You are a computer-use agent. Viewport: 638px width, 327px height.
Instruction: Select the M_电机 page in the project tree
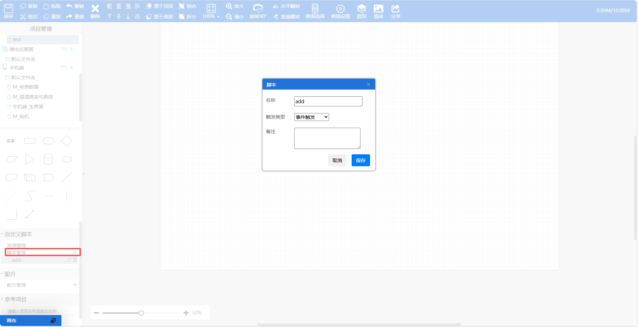click(x=21, y=116)
